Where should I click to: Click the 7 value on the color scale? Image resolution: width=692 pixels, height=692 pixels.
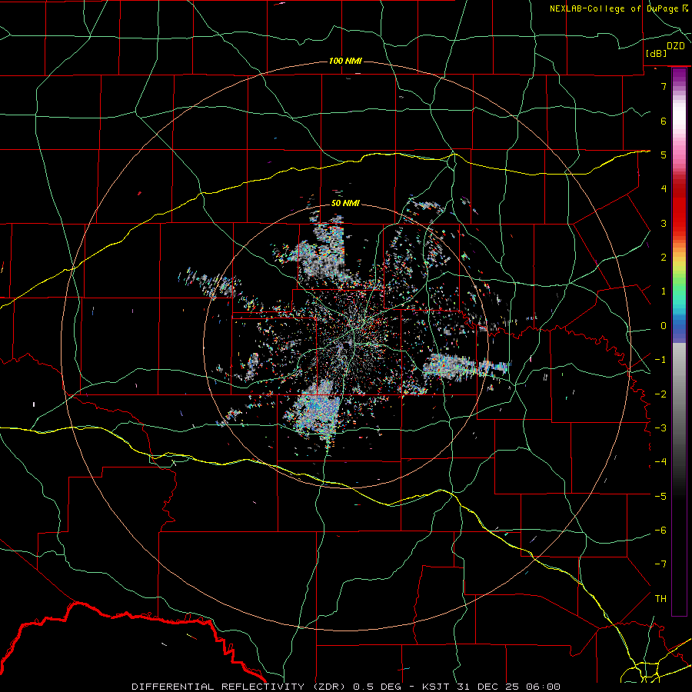[664, 86]
